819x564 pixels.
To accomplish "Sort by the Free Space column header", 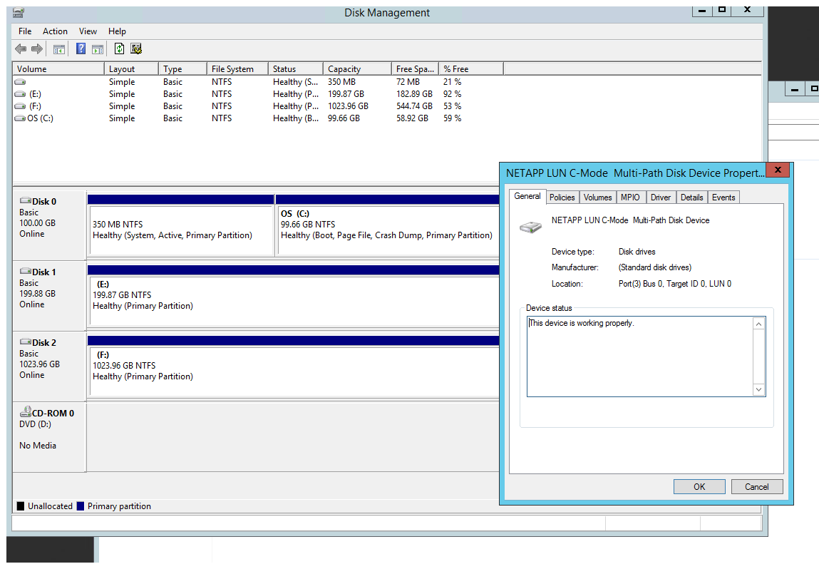I will click(416, 69).
